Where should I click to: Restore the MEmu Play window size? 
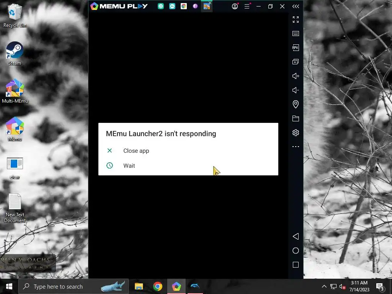(271, 6)
